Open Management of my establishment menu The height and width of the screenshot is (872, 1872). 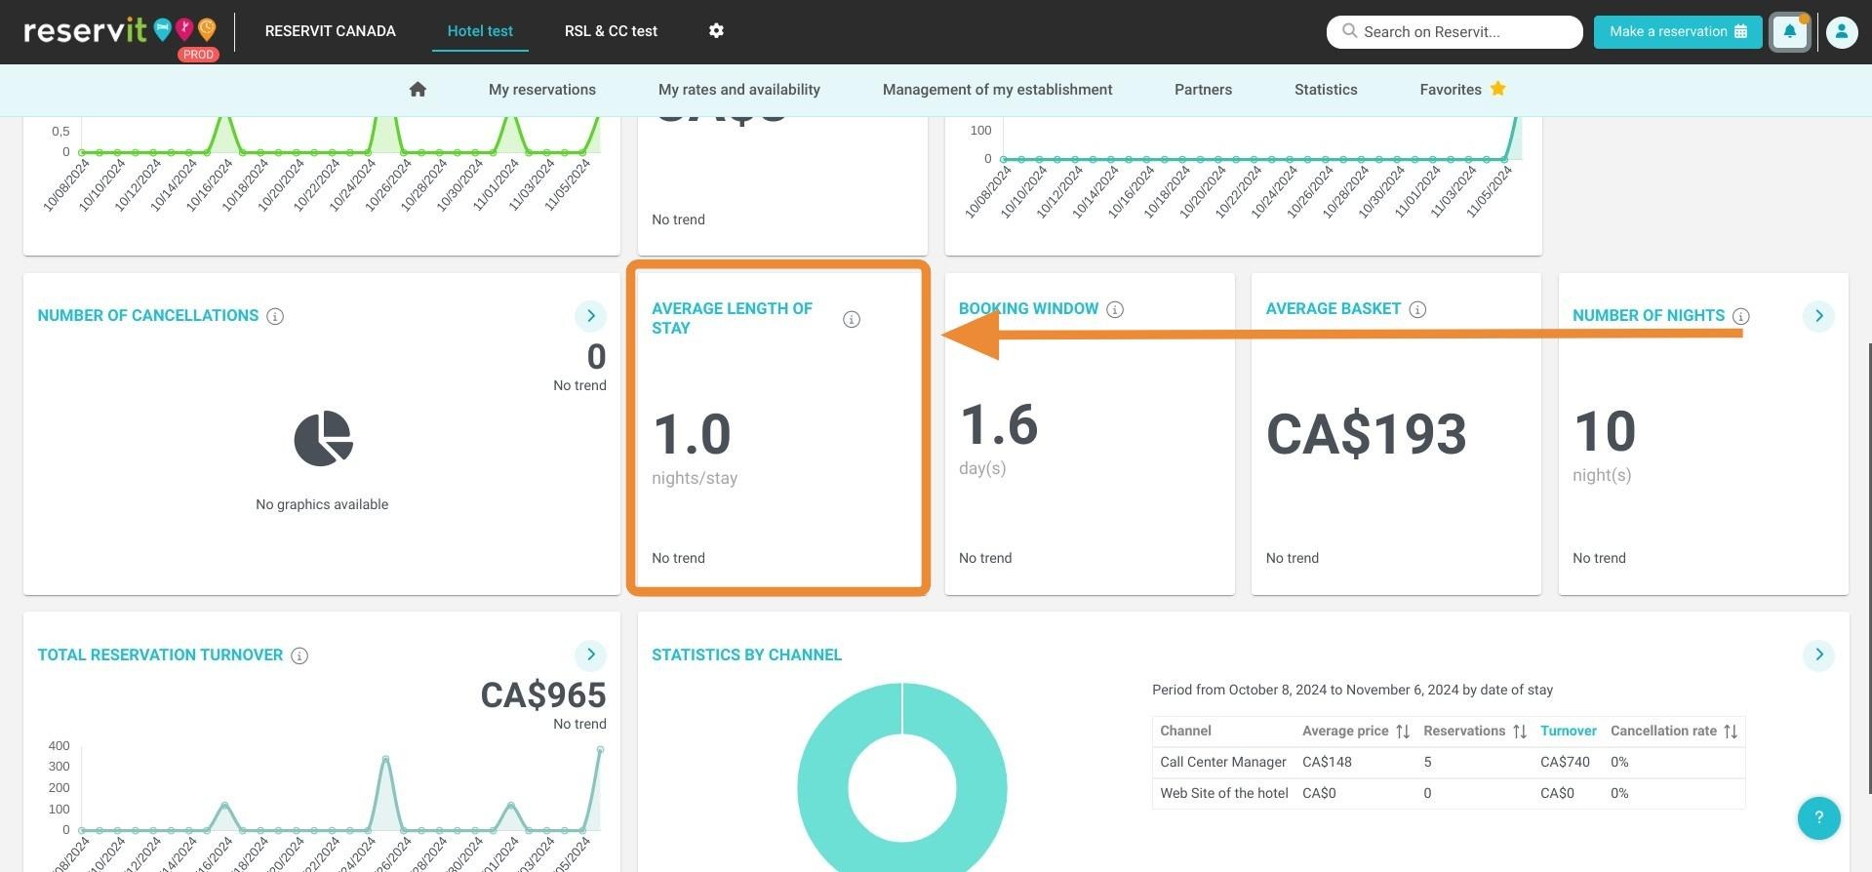(997, 90)
